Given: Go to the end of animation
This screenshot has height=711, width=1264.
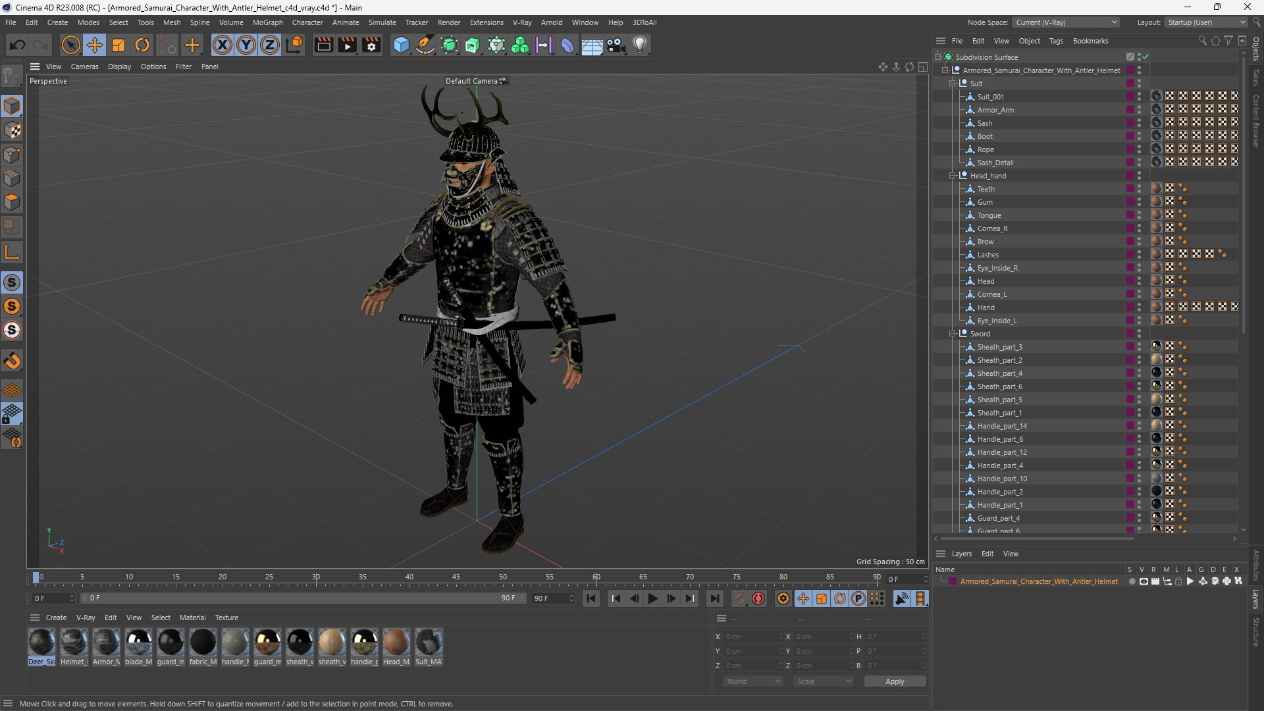Looking at the screenshot, I should click(x=714, y=598).
